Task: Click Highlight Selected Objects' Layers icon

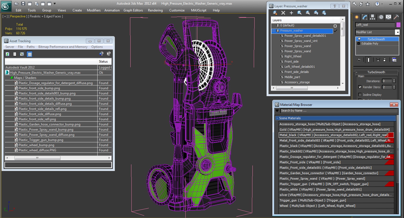Action: point(308,13)
